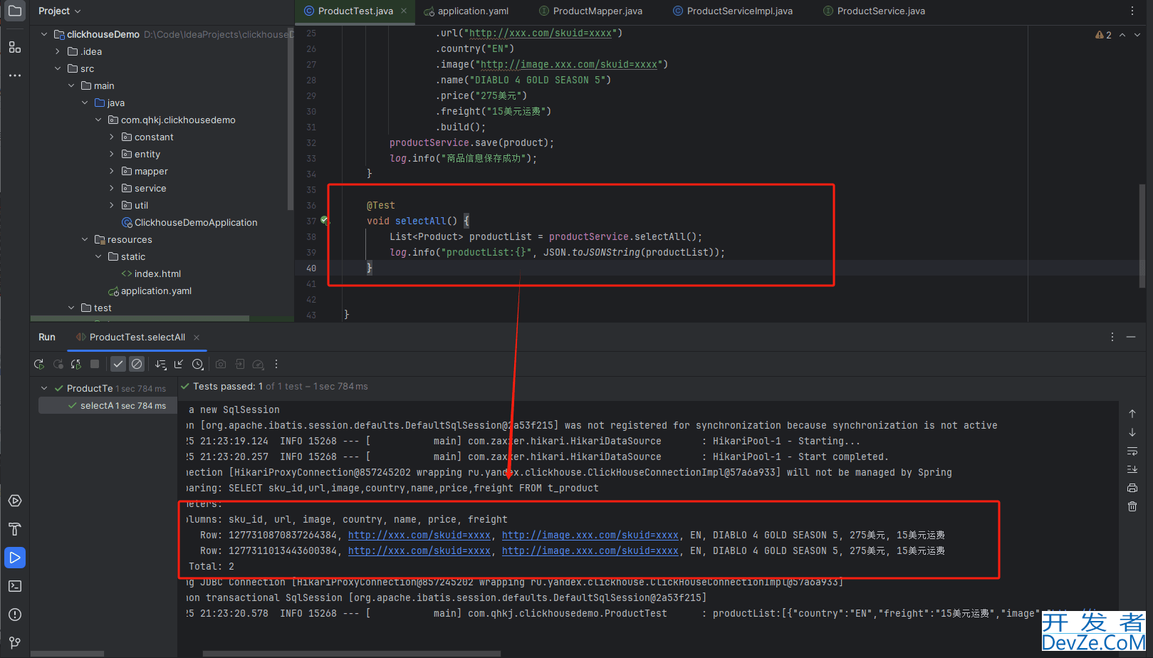The image size is (1153, 658).
Task: Collapse the ProductTe test result node
Action: point(44,388)
